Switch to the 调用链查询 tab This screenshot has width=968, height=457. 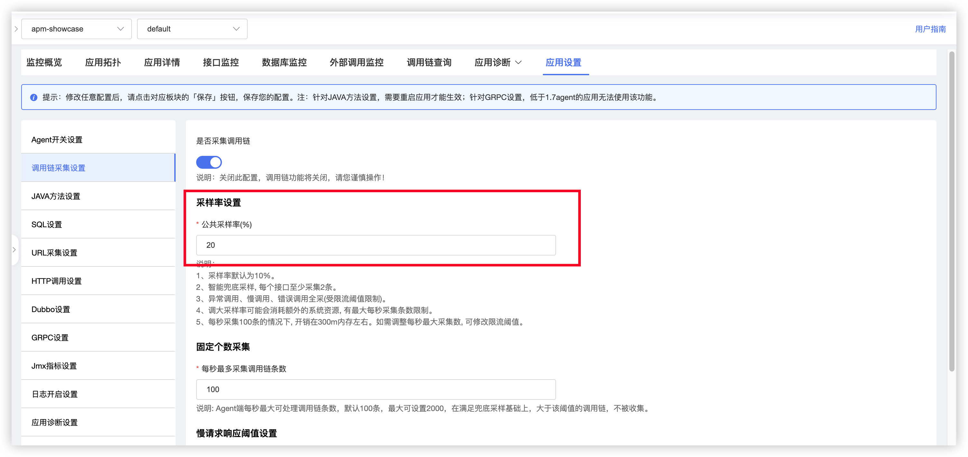(x=429, y=62)
